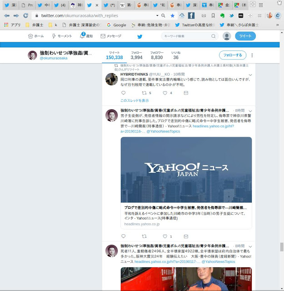The width and height of the screenshot is (284, 291).
Task: Go to Twitter ホーム
Action: (36, 36)
